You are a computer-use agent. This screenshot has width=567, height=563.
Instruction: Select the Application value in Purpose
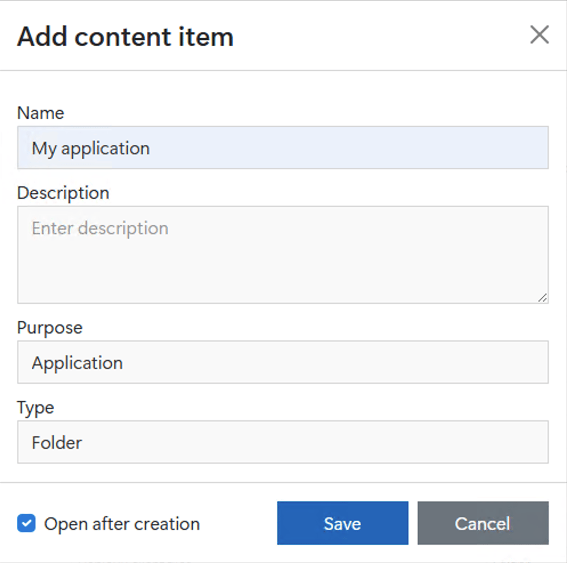78,363
